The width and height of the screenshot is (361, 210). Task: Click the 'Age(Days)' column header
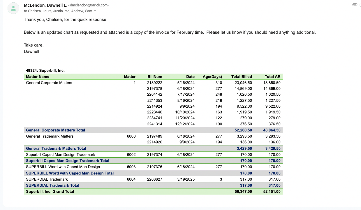coord(212,77)
